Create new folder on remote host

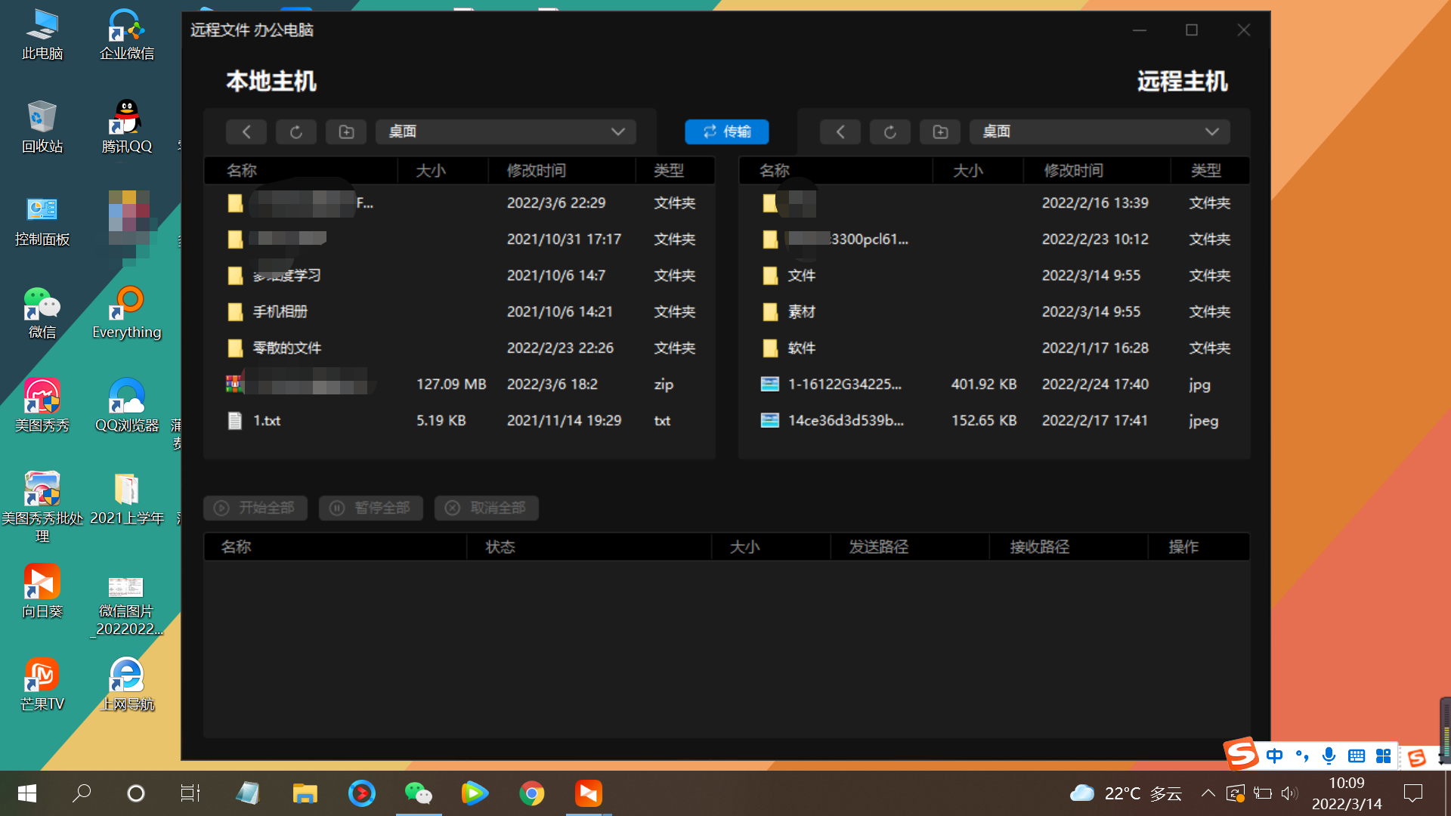coord(940,131)
